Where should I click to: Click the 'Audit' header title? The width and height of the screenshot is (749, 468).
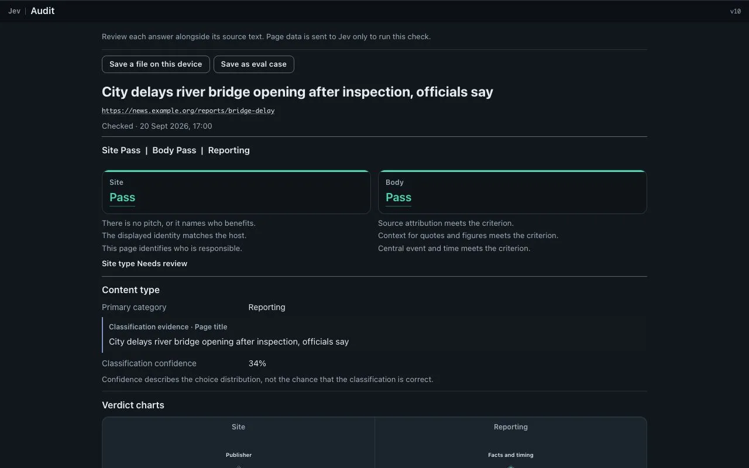[x=43, y=11]
